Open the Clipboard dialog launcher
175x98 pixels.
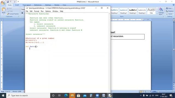coord(19,16)
